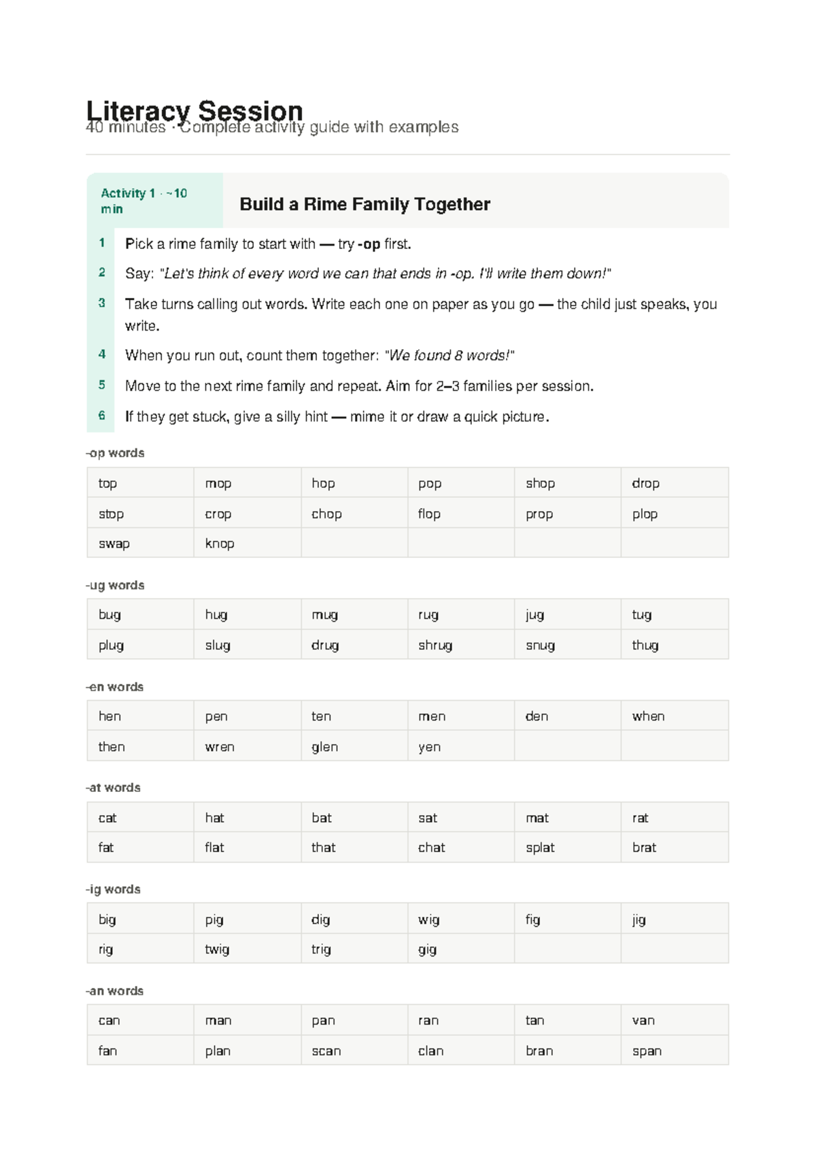Click 'jig' in the -ig table
Screen dimensions: 816x1154
(x=639, y=920)
